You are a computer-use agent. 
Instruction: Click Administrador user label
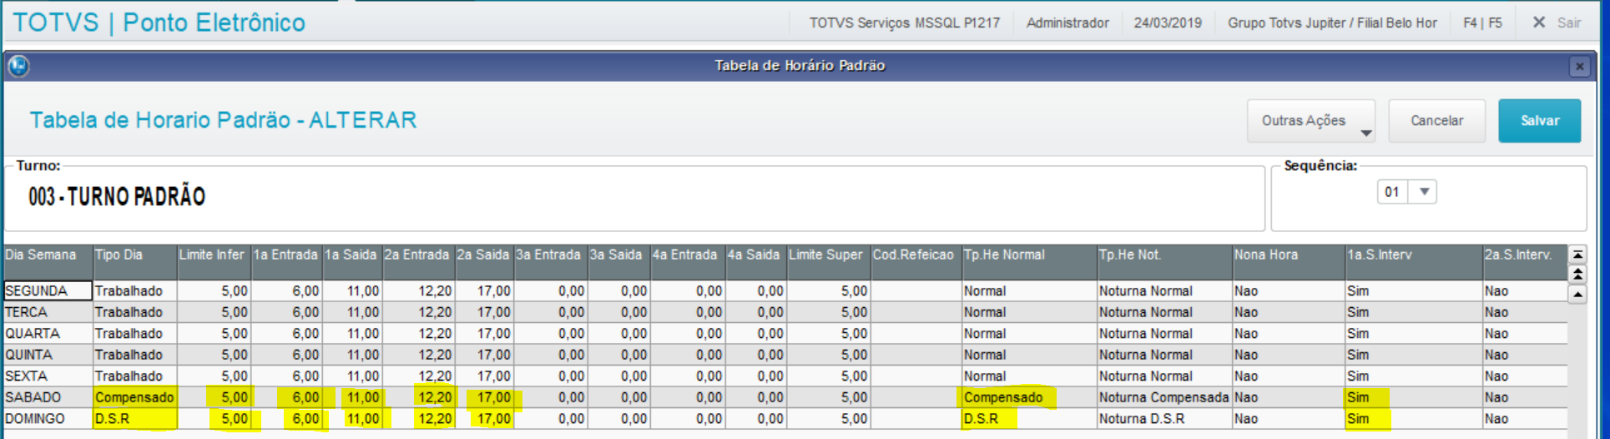pos(1067,23)
